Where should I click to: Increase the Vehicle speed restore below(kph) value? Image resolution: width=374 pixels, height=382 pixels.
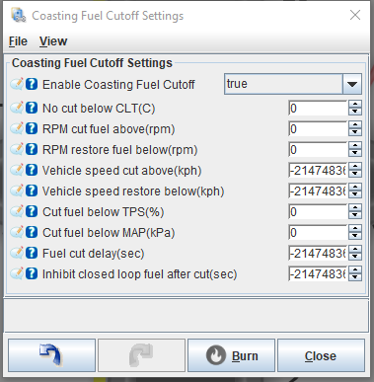[355, 188]
